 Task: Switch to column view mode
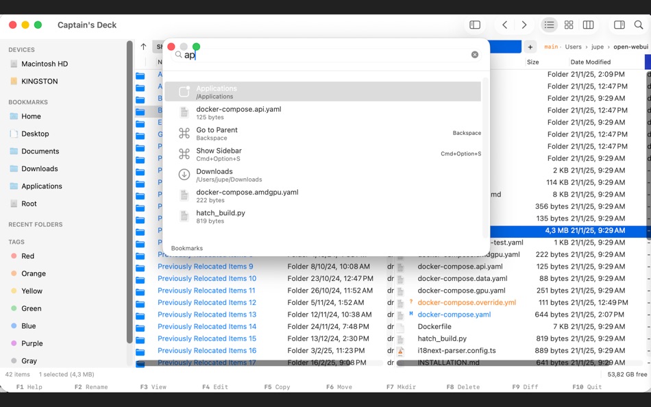click(x=588, y=25)
